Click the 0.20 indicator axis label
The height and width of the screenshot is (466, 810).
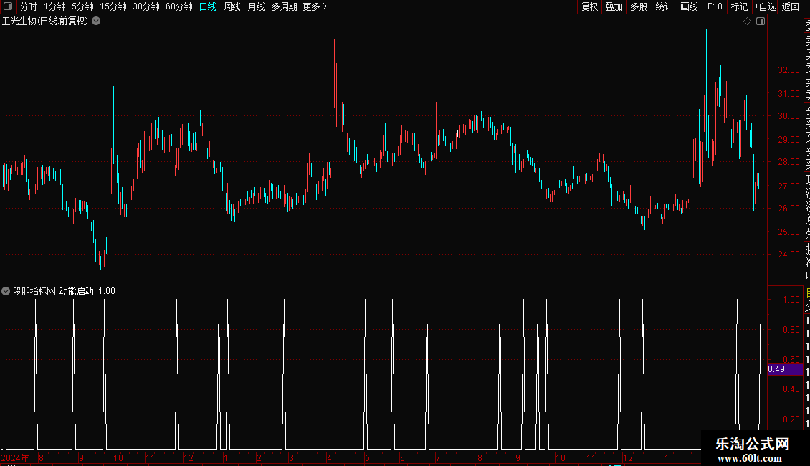[x=791, y=419]
